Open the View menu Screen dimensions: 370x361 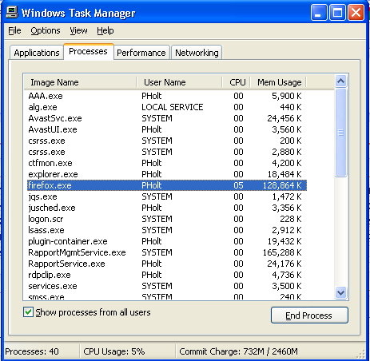pos(78,30)
